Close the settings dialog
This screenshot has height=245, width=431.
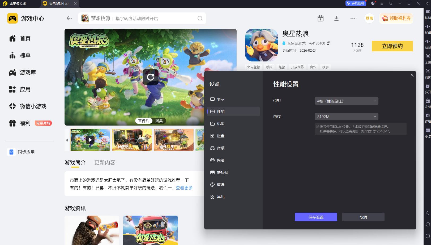pos(412,75)
